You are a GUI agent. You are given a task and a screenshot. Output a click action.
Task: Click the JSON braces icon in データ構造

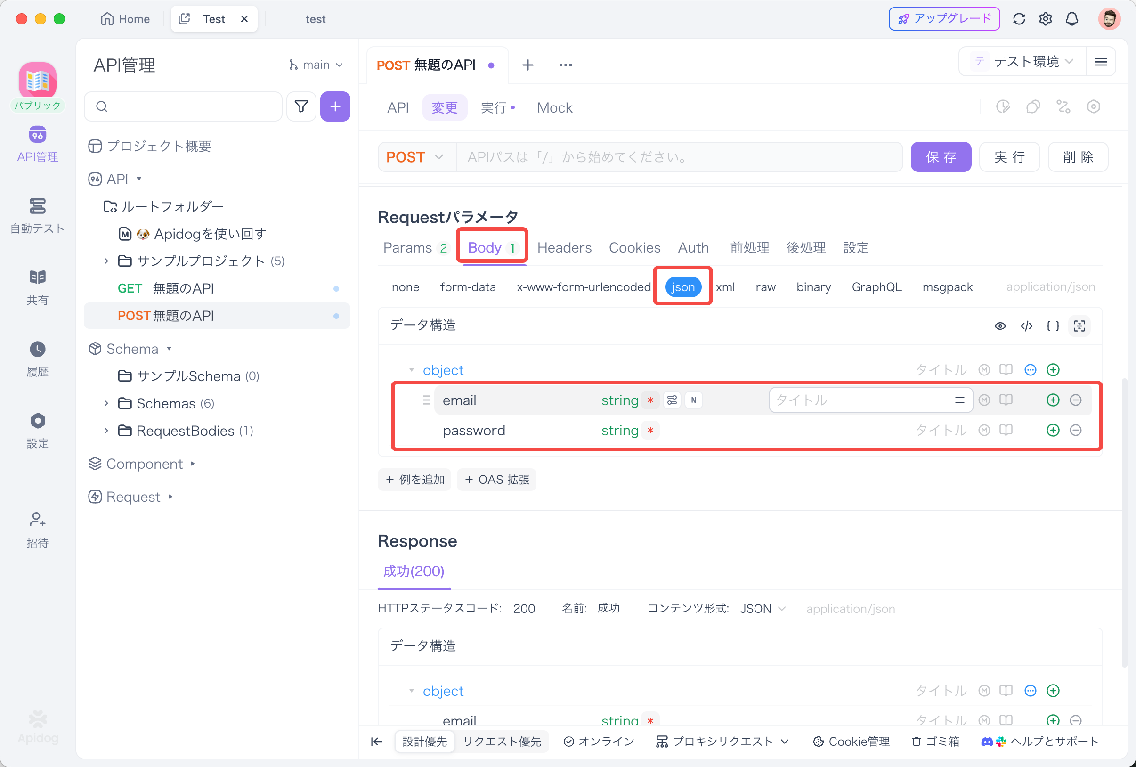click(x=1053, y=326)
